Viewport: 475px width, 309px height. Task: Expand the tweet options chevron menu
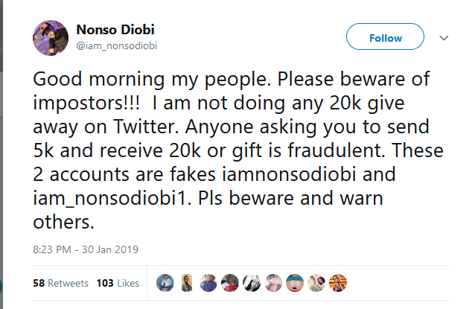444,37
